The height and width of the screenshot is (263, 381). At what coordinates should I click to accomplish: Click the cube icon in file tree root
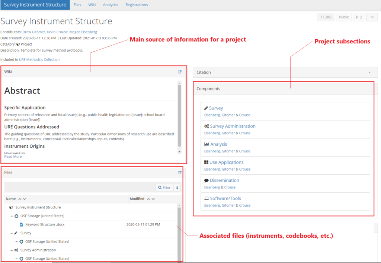[x=11, y=207]
